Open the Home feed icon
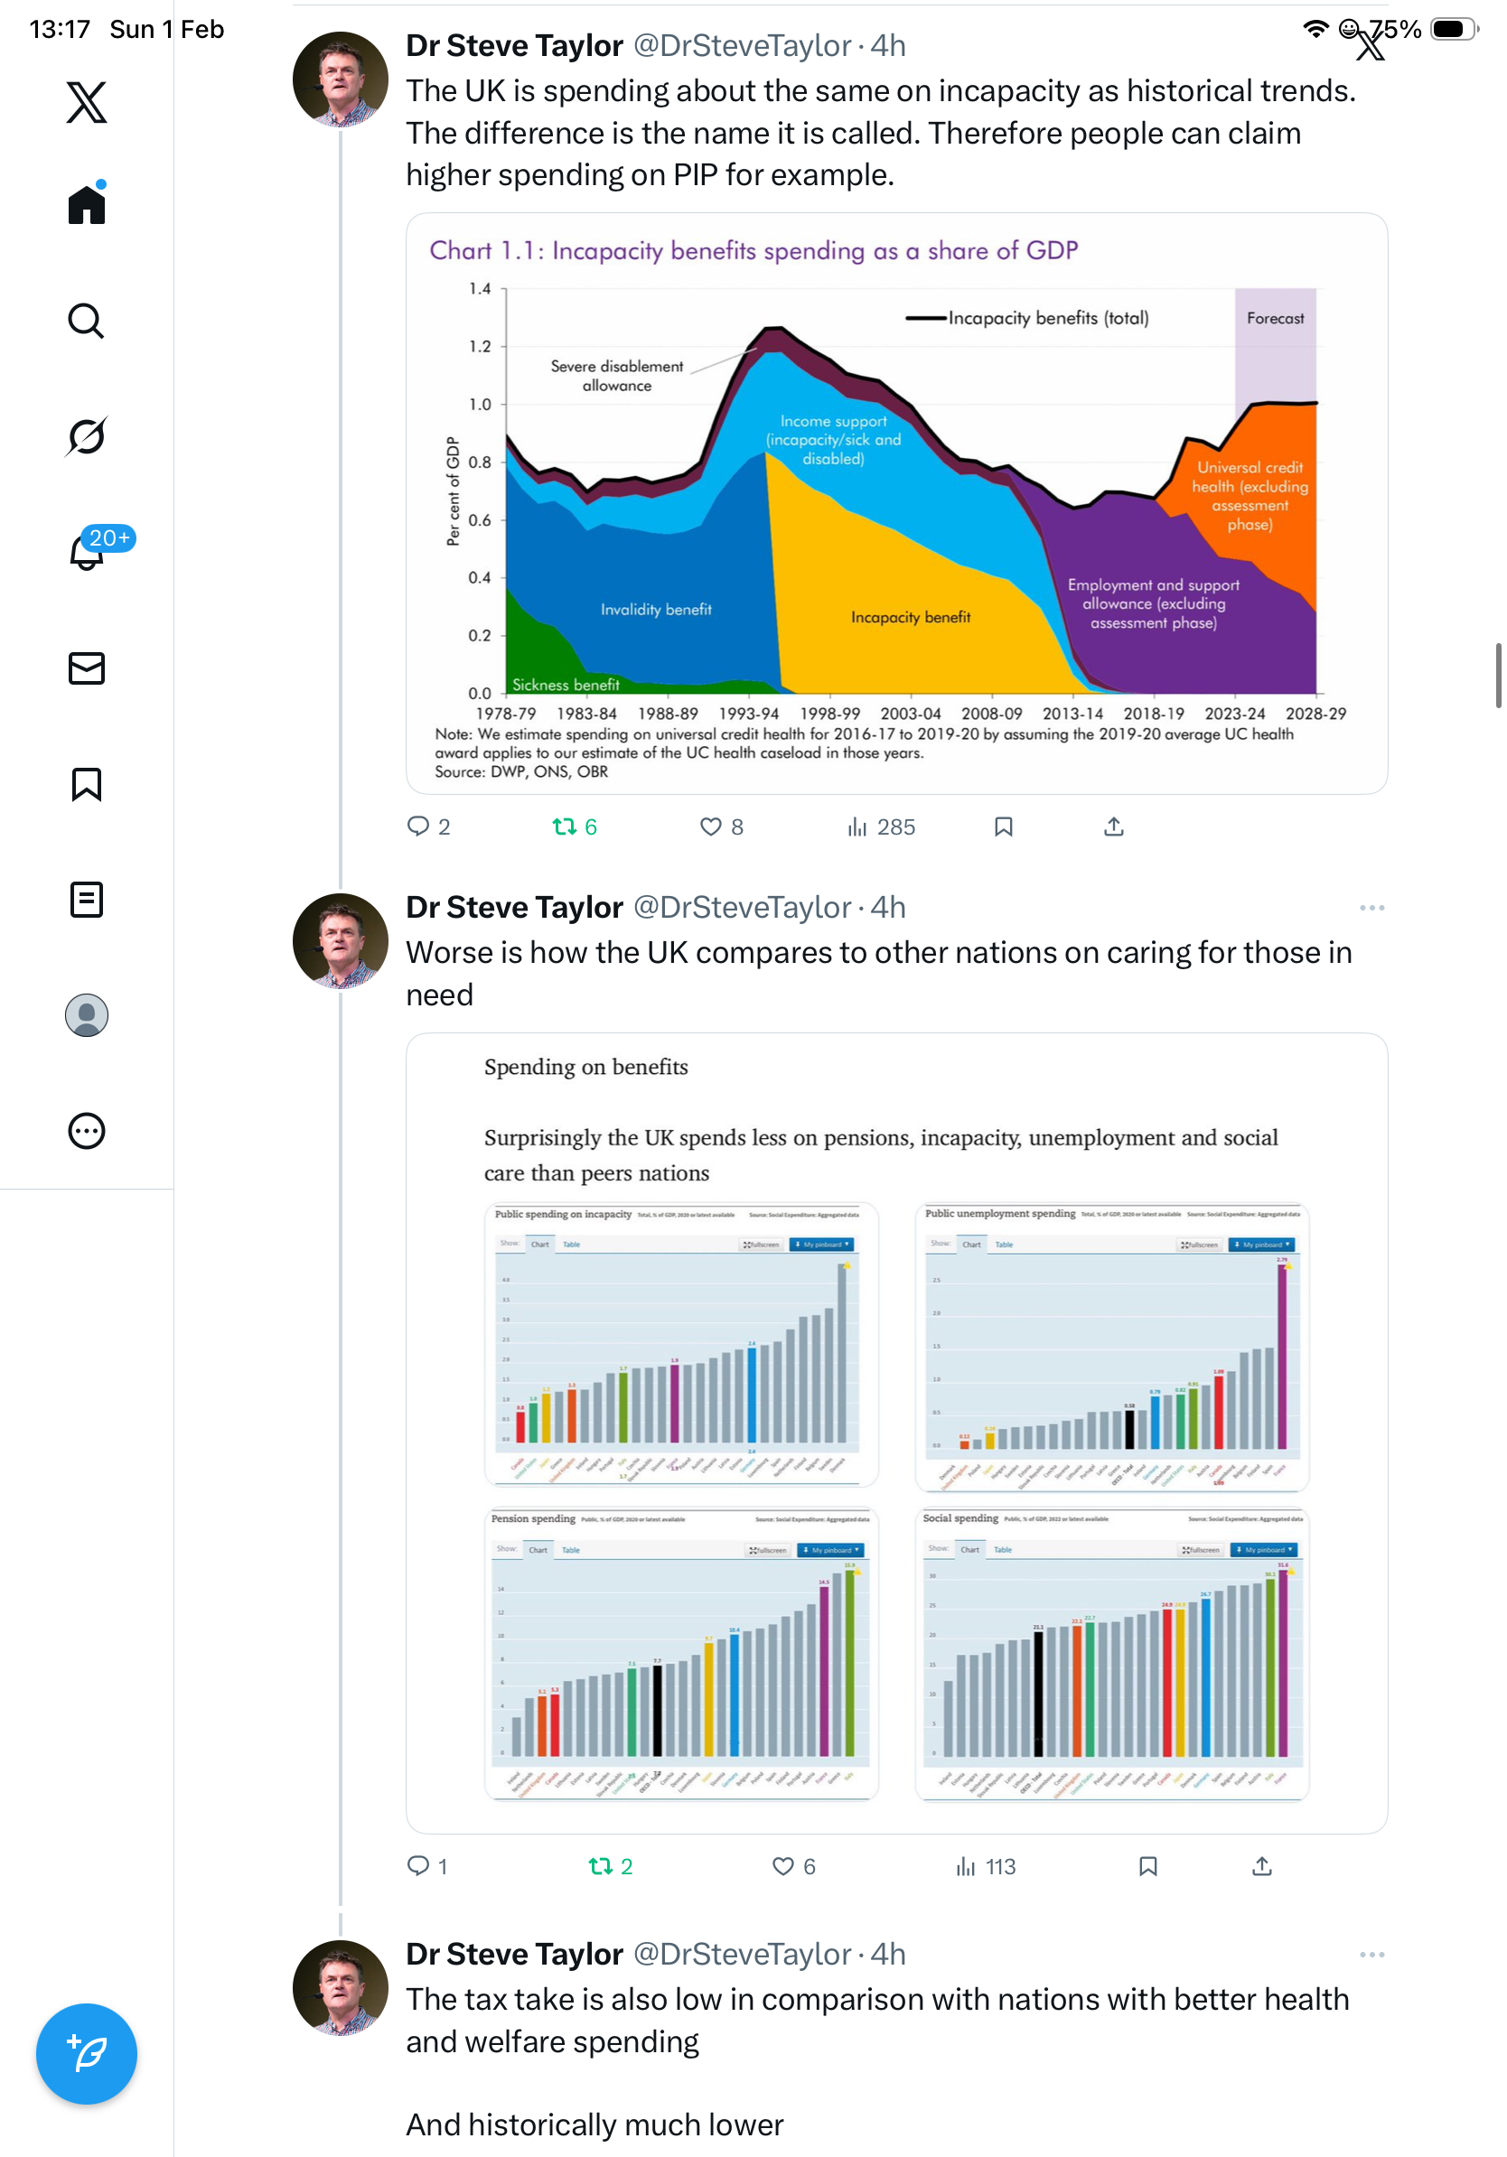Screen dimensions: 1507x2157 pyautogui.click(x=87, y=205)
